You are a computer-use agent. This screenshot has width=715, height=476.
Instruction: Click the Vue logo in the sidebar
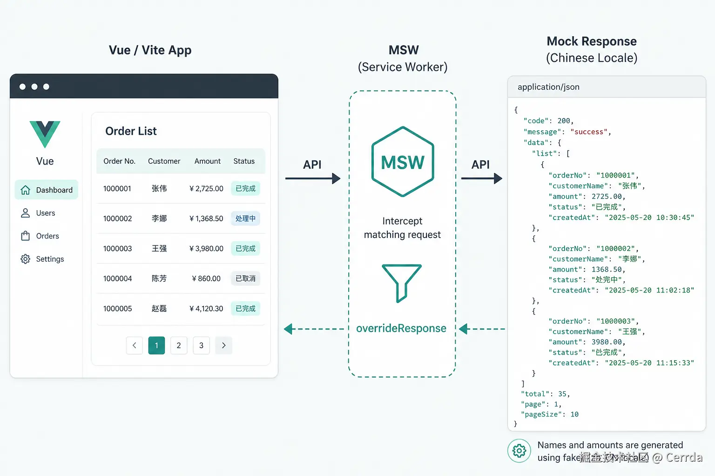[x=45, y=134]
